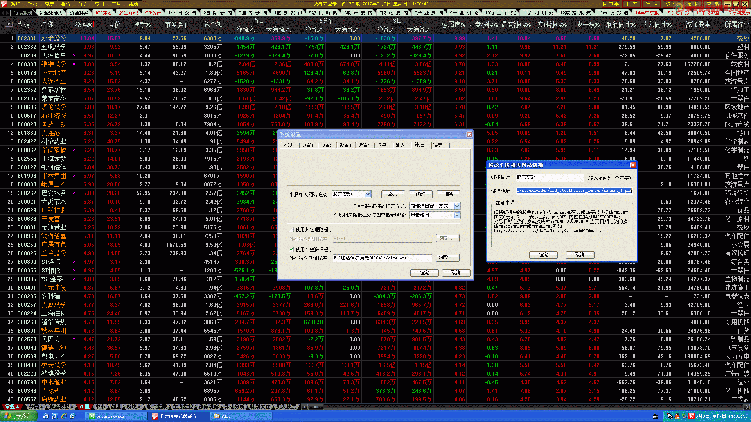Click the app logo icon in the title bar

pyautogui.click(x=4, y=4)
